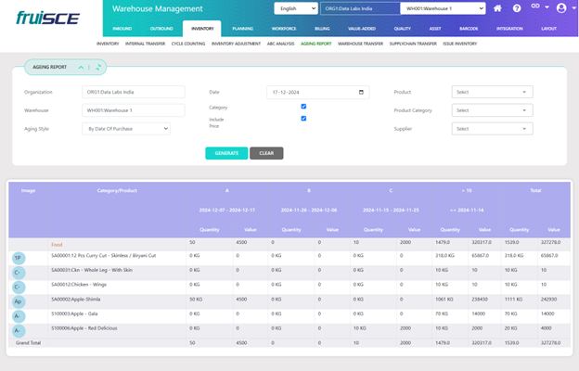Toggle the Category checkbox
This screenshot has height=371, width=579.
point(303,107)
